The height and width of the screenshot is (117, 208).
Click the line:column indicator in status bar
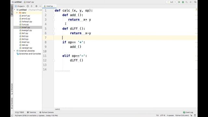click(157, 116)
